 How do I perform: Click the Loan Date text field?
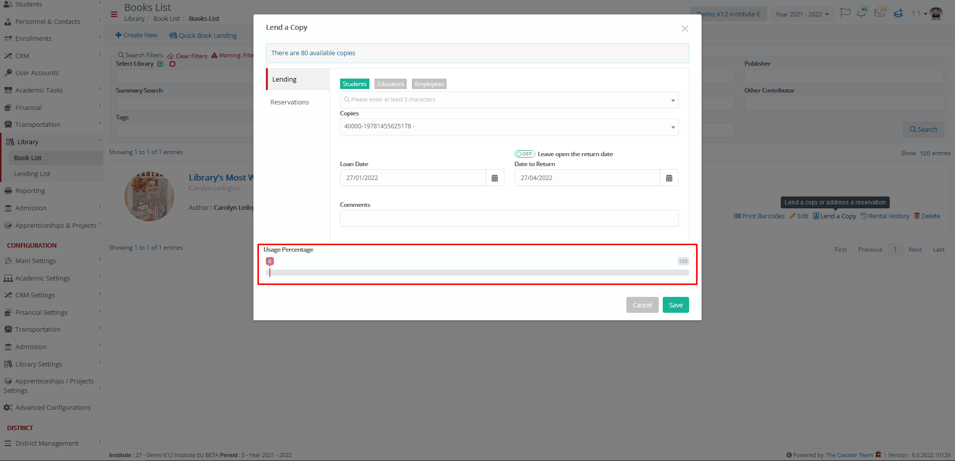click(413, 178)
